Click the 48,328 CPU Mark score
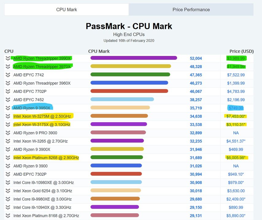Image resolution: width=262 pixels, height=220 pixels. click(196, 67)
